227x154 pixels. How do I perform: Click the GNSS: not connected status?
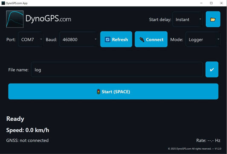click(x=27, y=140)
